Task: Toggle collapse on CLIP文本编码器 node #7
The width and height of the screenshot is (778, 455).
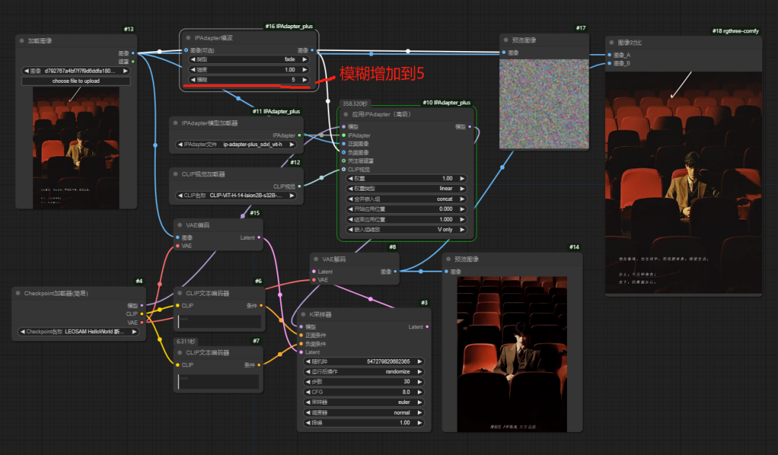Action: pos(179,353)
